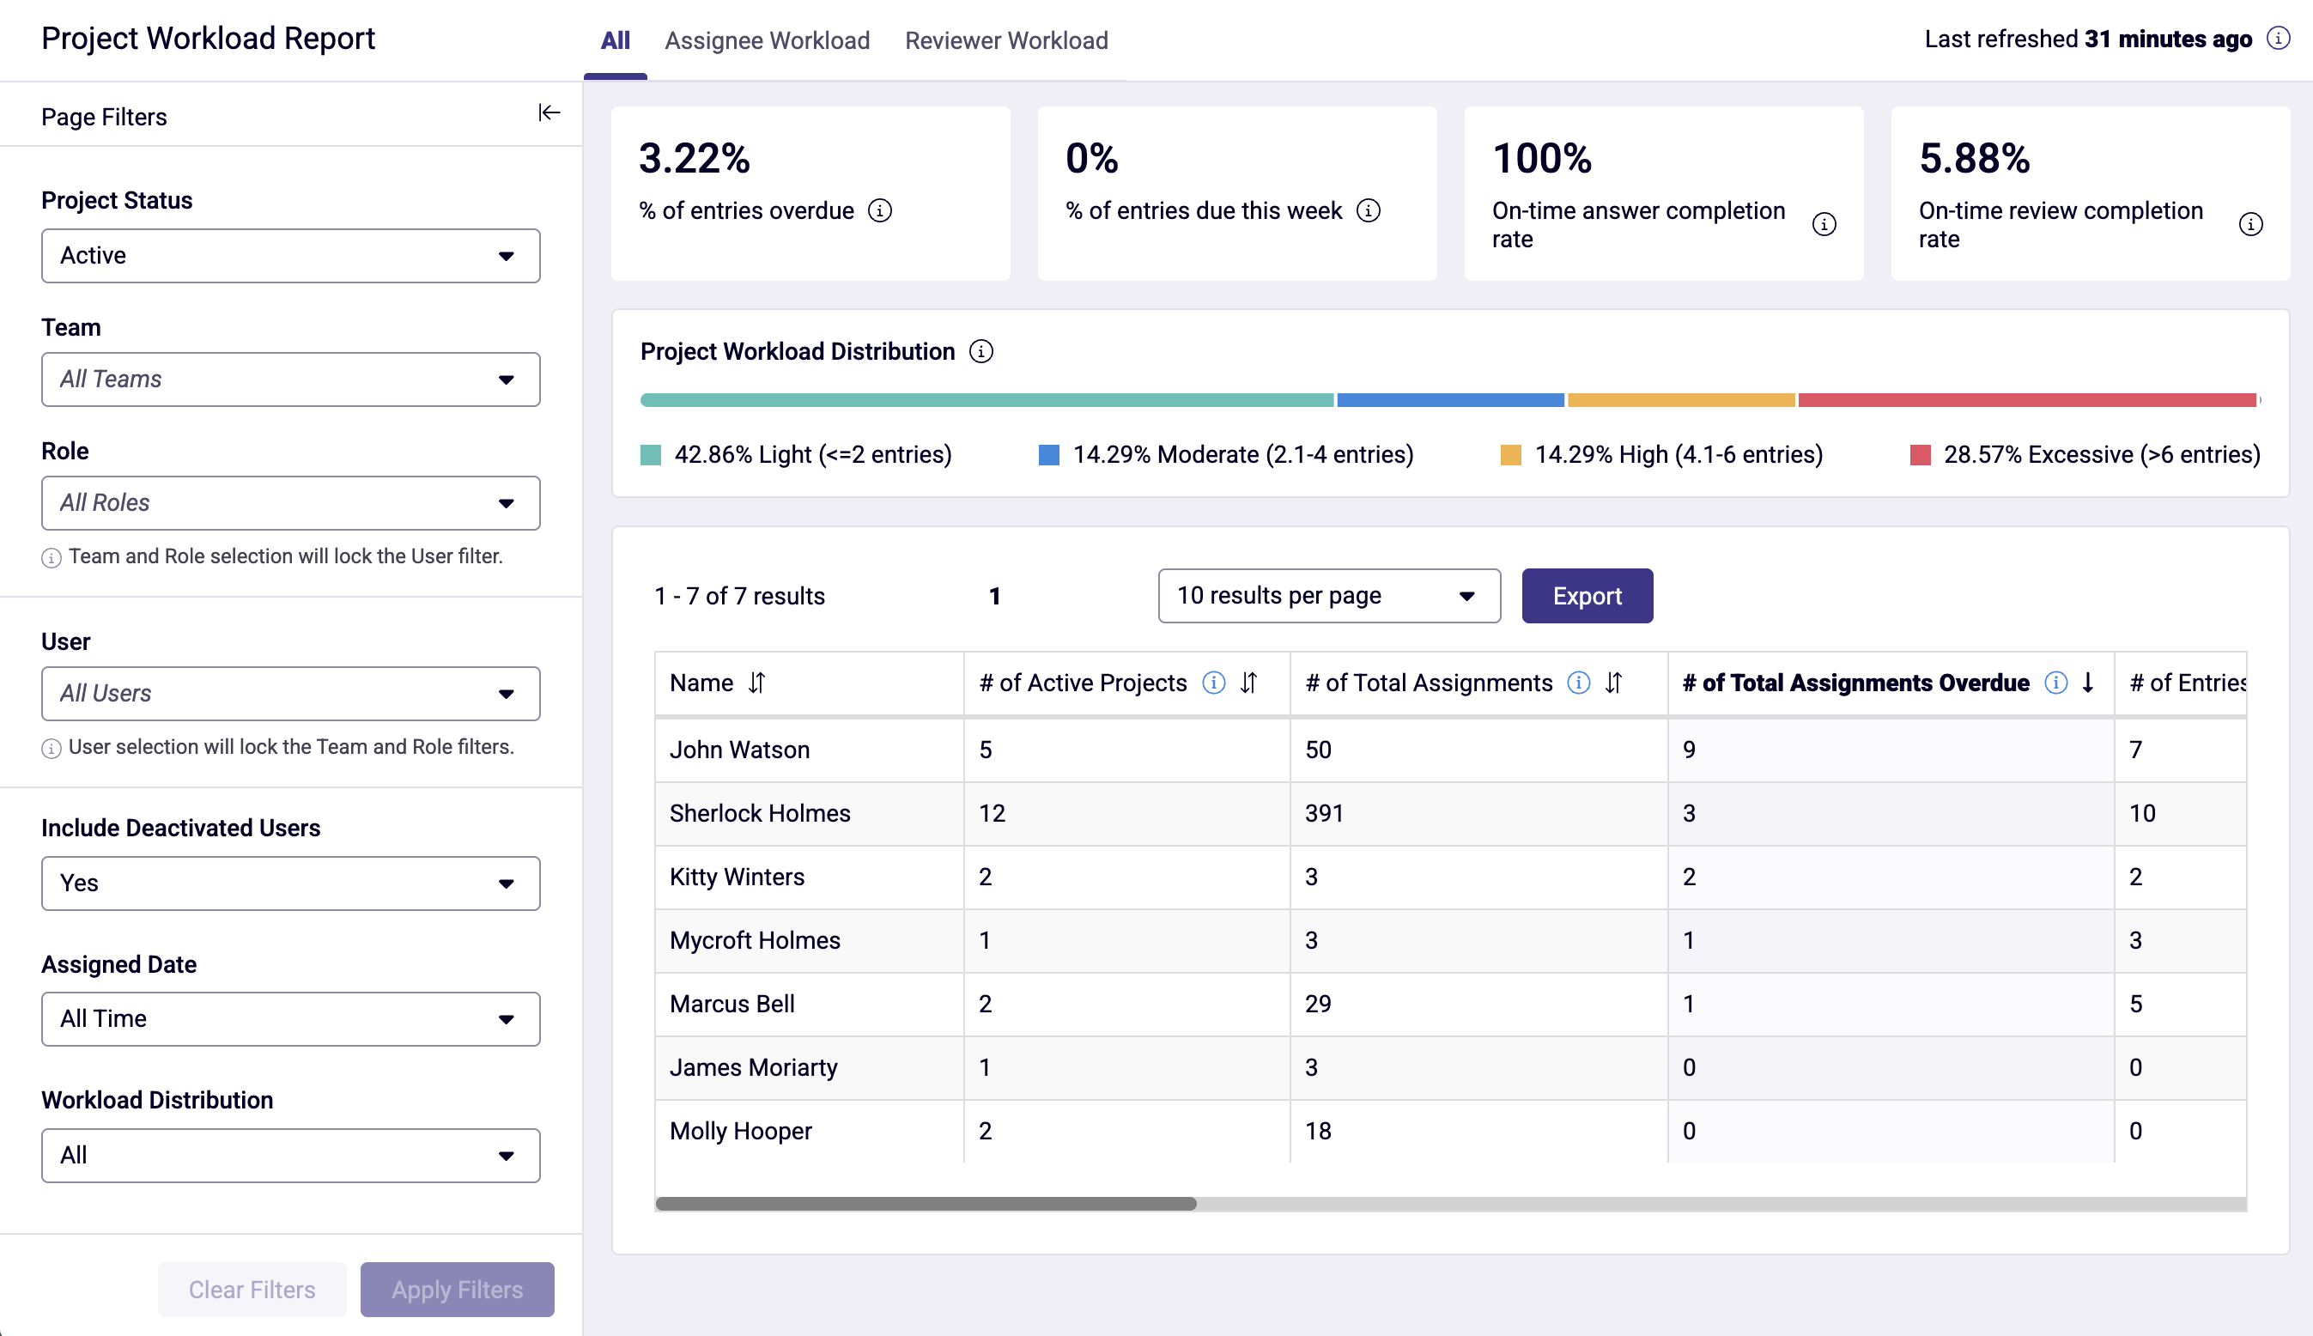The width and height of the screenshot is (2313, 1336).
Task: Sort table by Name column
Action: pos(757,683)
